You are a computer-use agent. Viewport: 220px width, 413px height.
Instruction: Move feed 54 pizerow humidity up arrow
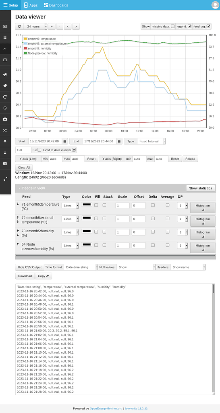coord(18,244)
